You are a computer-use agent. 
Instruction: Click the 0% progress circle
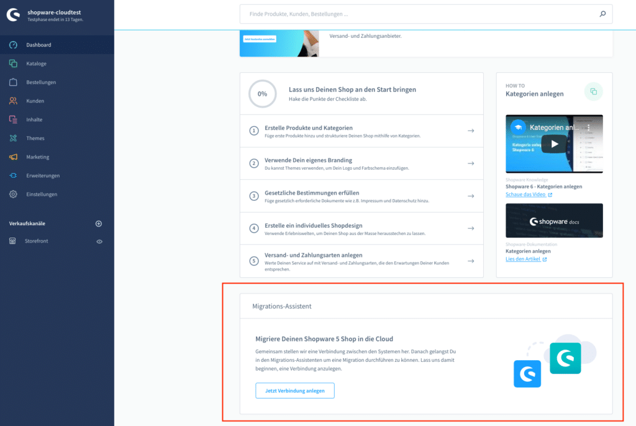pos(263,94)
